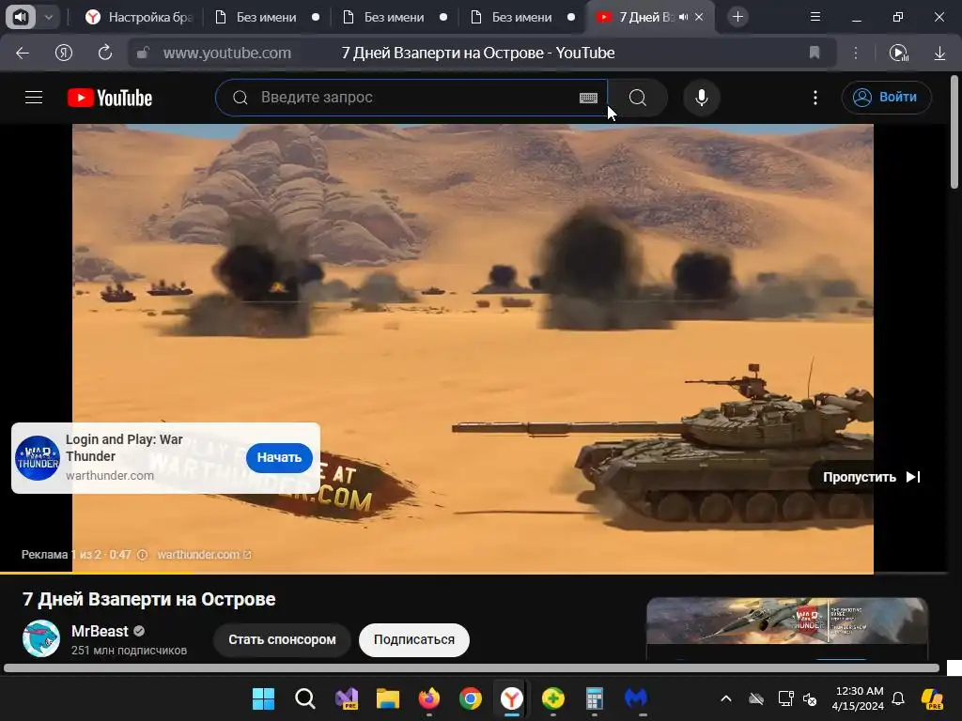Viewport: 962px width, 721px height.
Task: Open the video title 7 Дней Взаперти на Острове
Action: pos(149,599)
